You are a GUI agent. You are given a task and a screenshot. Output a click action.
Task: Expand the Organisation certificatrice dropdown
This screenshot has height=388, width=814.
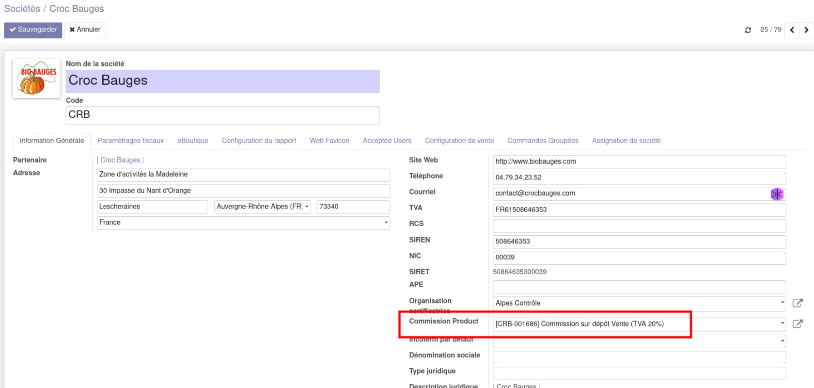pyautogui.click(x=782, y=303)
